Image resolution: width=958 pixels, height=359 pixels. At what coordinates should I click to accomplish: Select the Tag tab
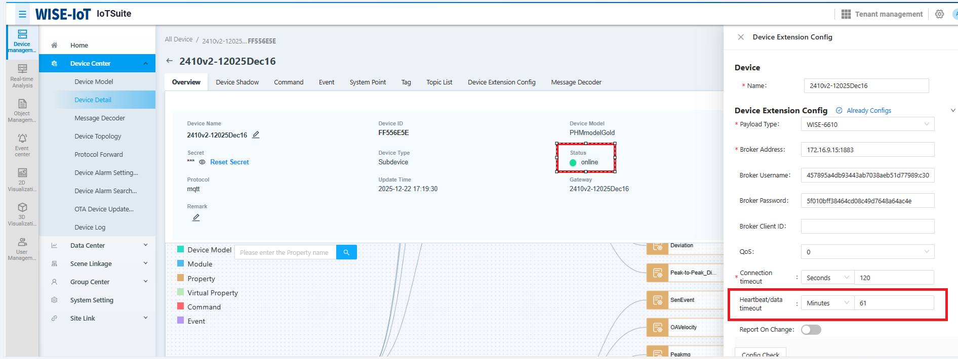pos(406,82)
